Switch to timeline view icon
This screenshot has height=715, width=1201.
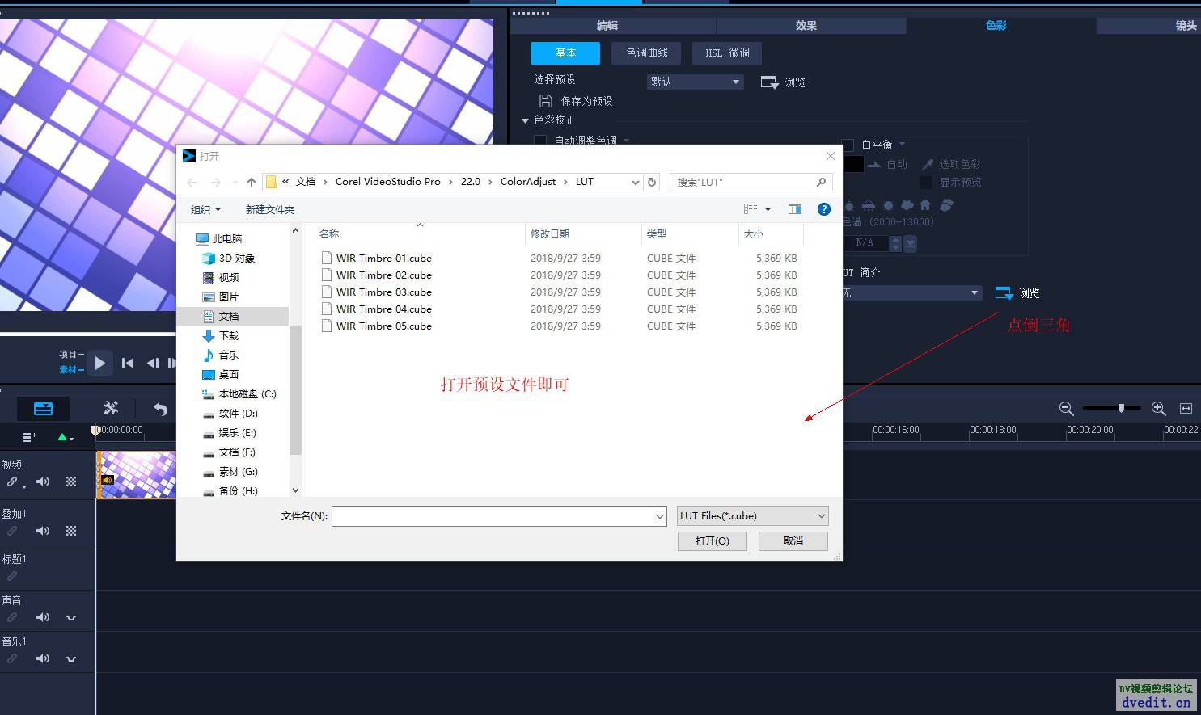tap(43, 409)
